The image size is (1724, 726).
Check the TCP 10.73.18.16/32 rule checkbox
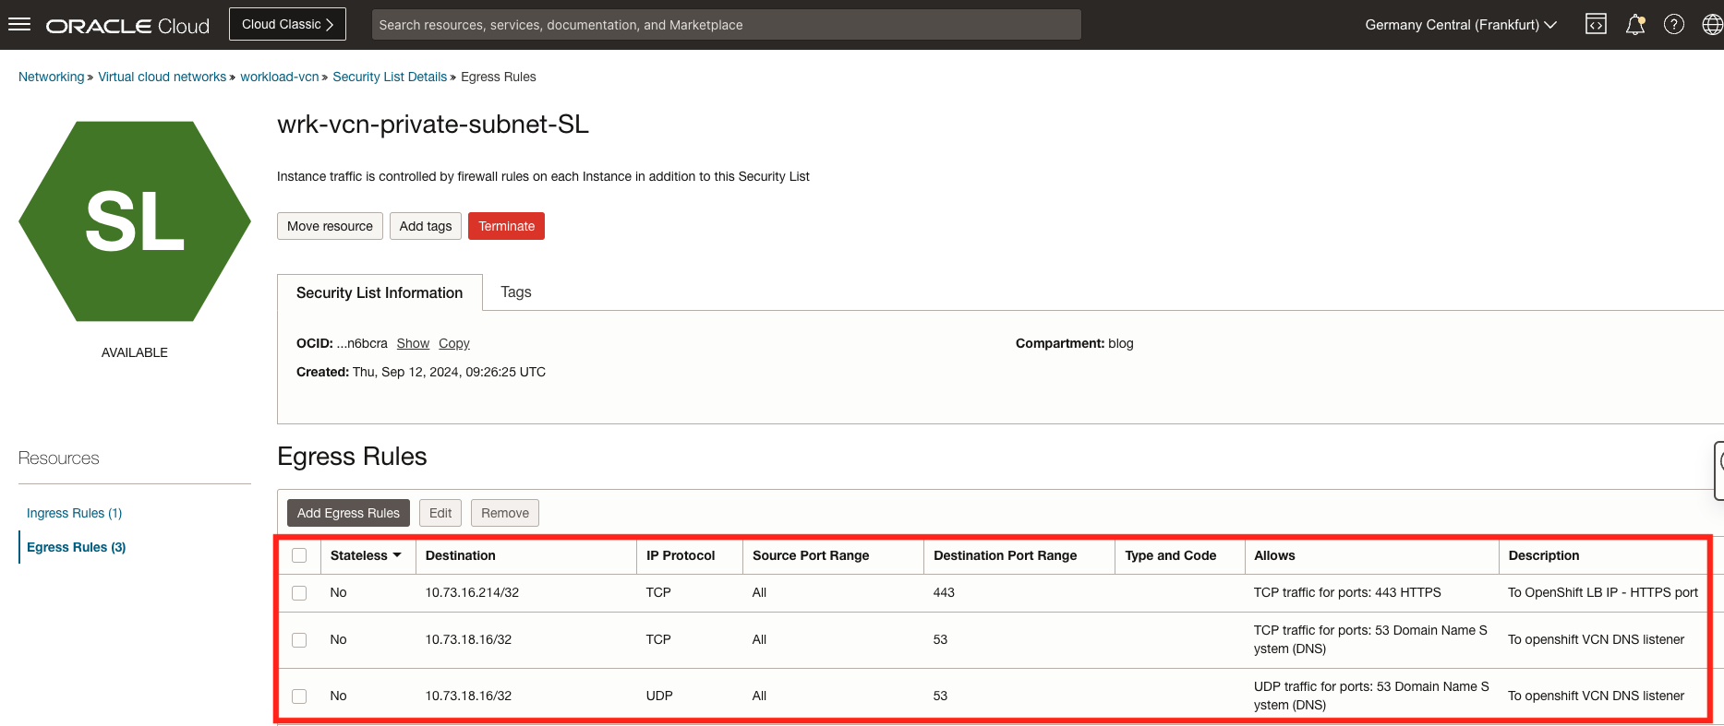[x=299, y=640]
